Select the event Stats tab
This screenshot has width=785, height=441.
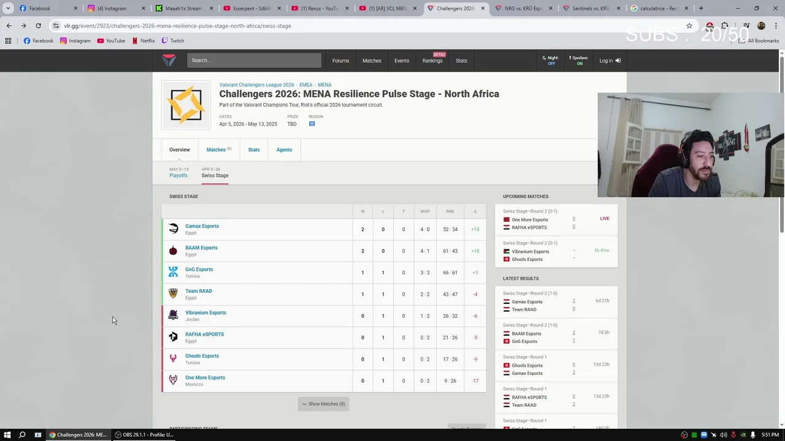(x=254, y=149)
